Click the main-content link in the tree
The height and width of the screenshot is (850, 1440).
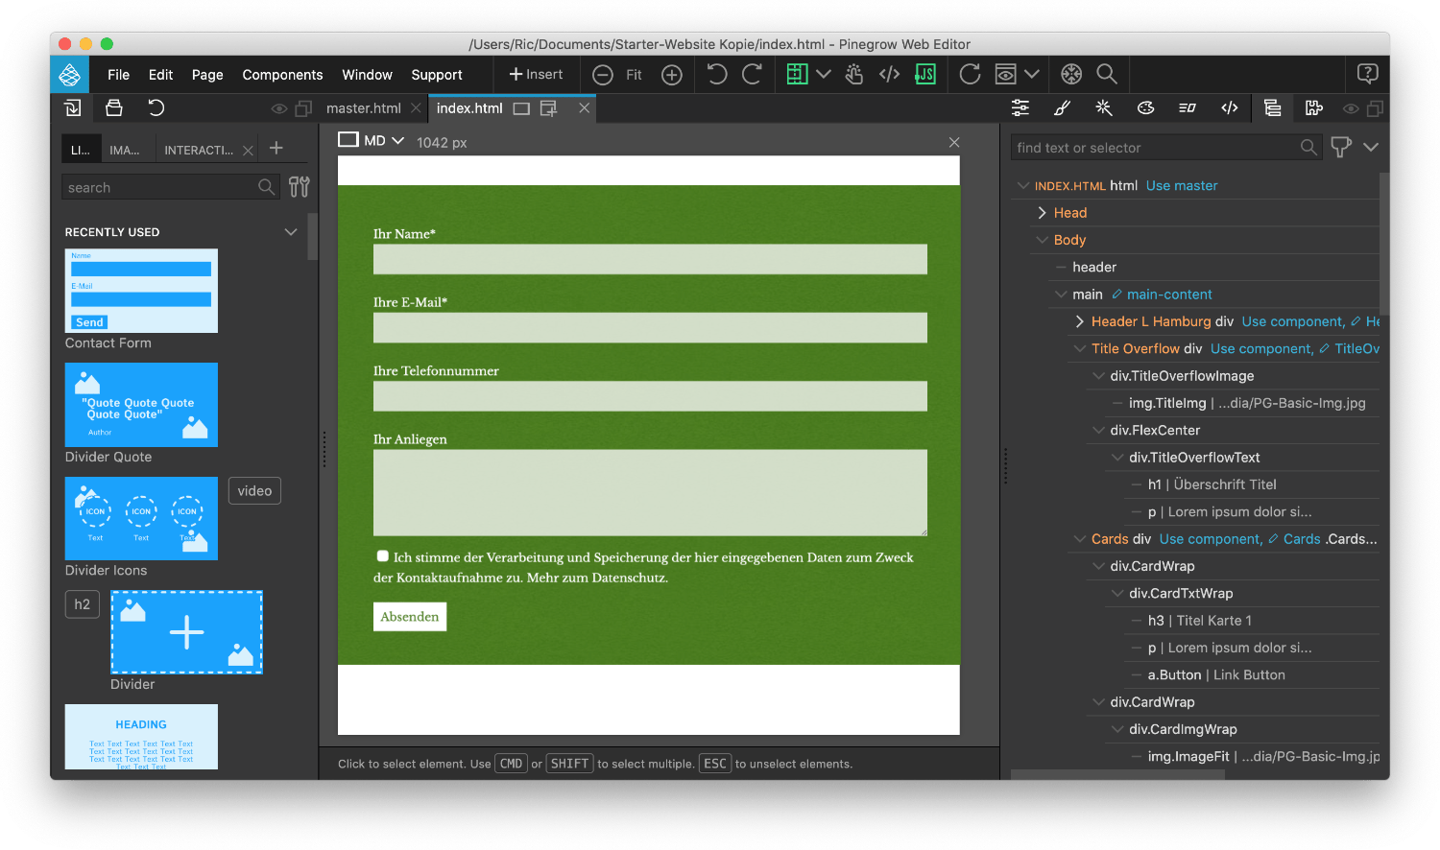1169,295
